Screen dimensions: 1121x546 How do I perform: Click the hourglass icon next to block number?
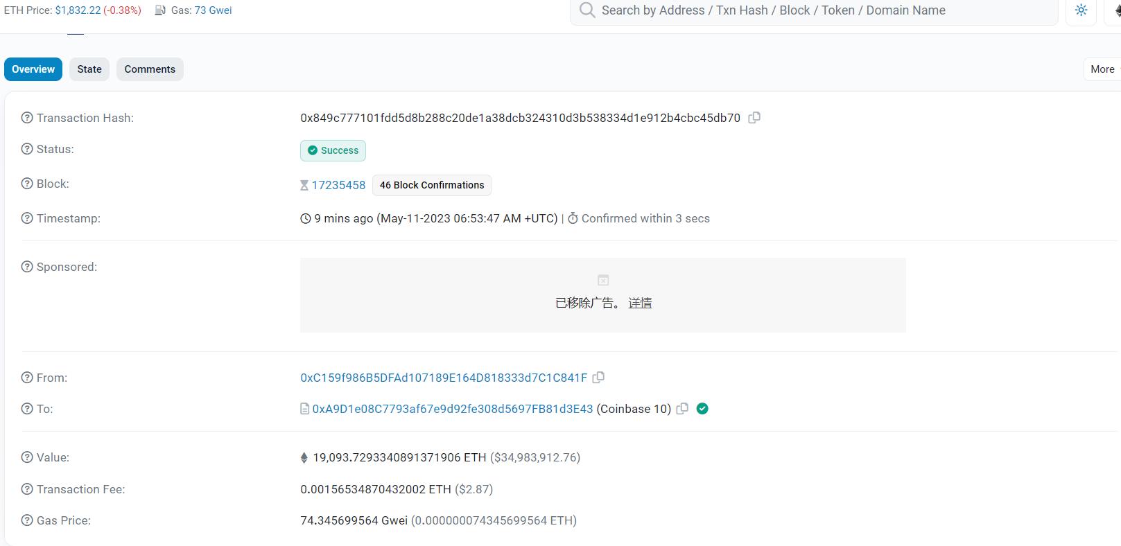coord(304,185)
